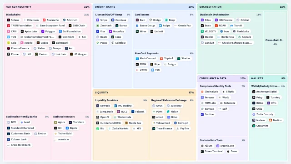Click the Fireblocks logo icon
The width and height of the screenshot is (291, 164).
[x=234, y=31]
